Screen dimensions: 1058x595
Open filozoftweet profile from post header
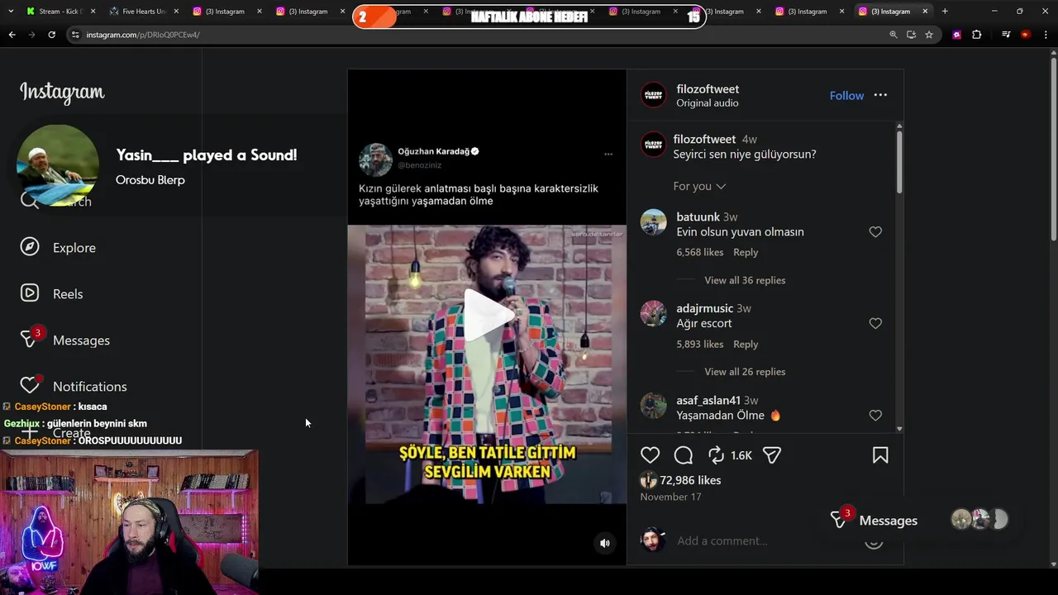click(708, 89)
